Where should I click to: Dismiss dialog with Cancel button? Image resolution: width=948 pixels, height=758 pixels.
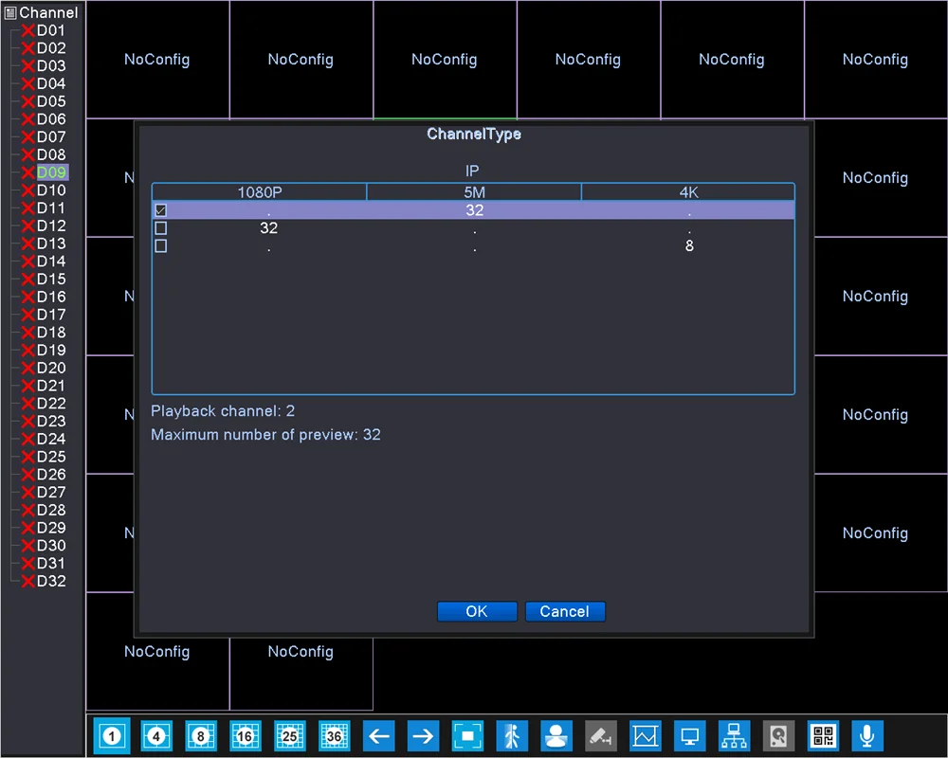[x=565, y=611]
